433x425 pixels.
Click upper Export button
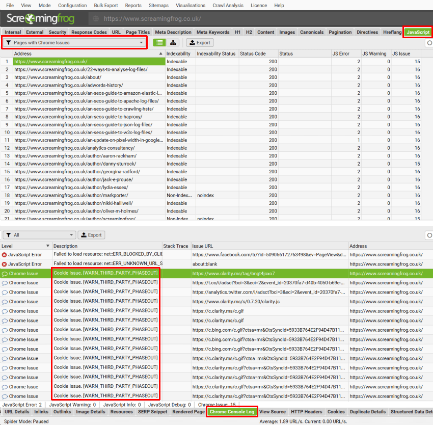200,43
